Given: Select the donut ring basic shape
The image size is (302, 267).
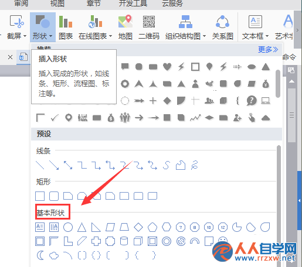Looking at the screenshot, I should [x=167, y=241].
